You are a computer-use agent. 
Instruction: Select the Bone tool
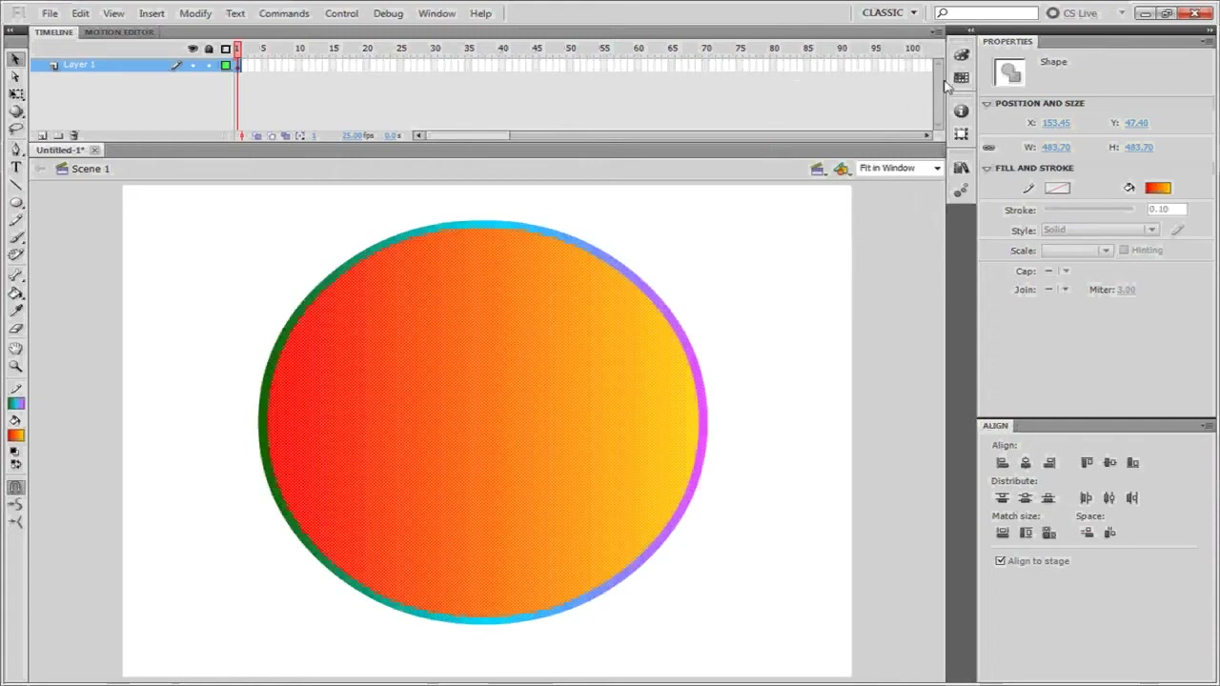[15, 276]
